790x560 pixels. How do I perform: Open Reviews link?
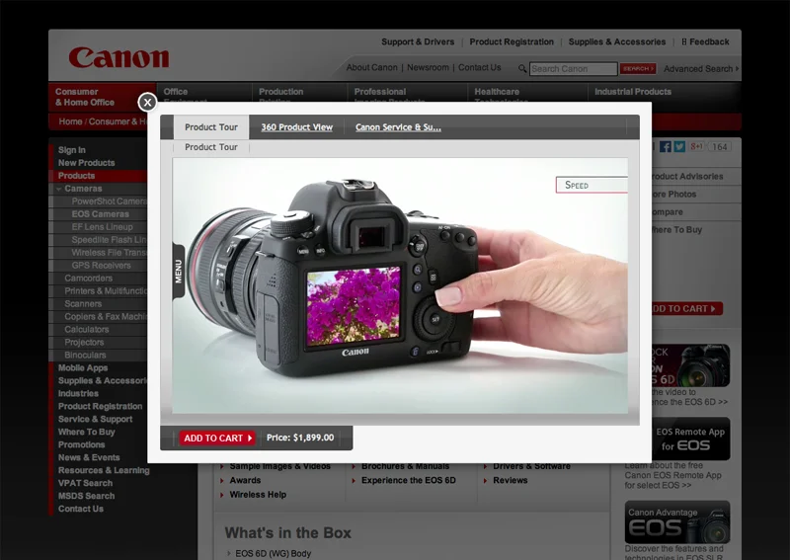(x=511, y=480)
